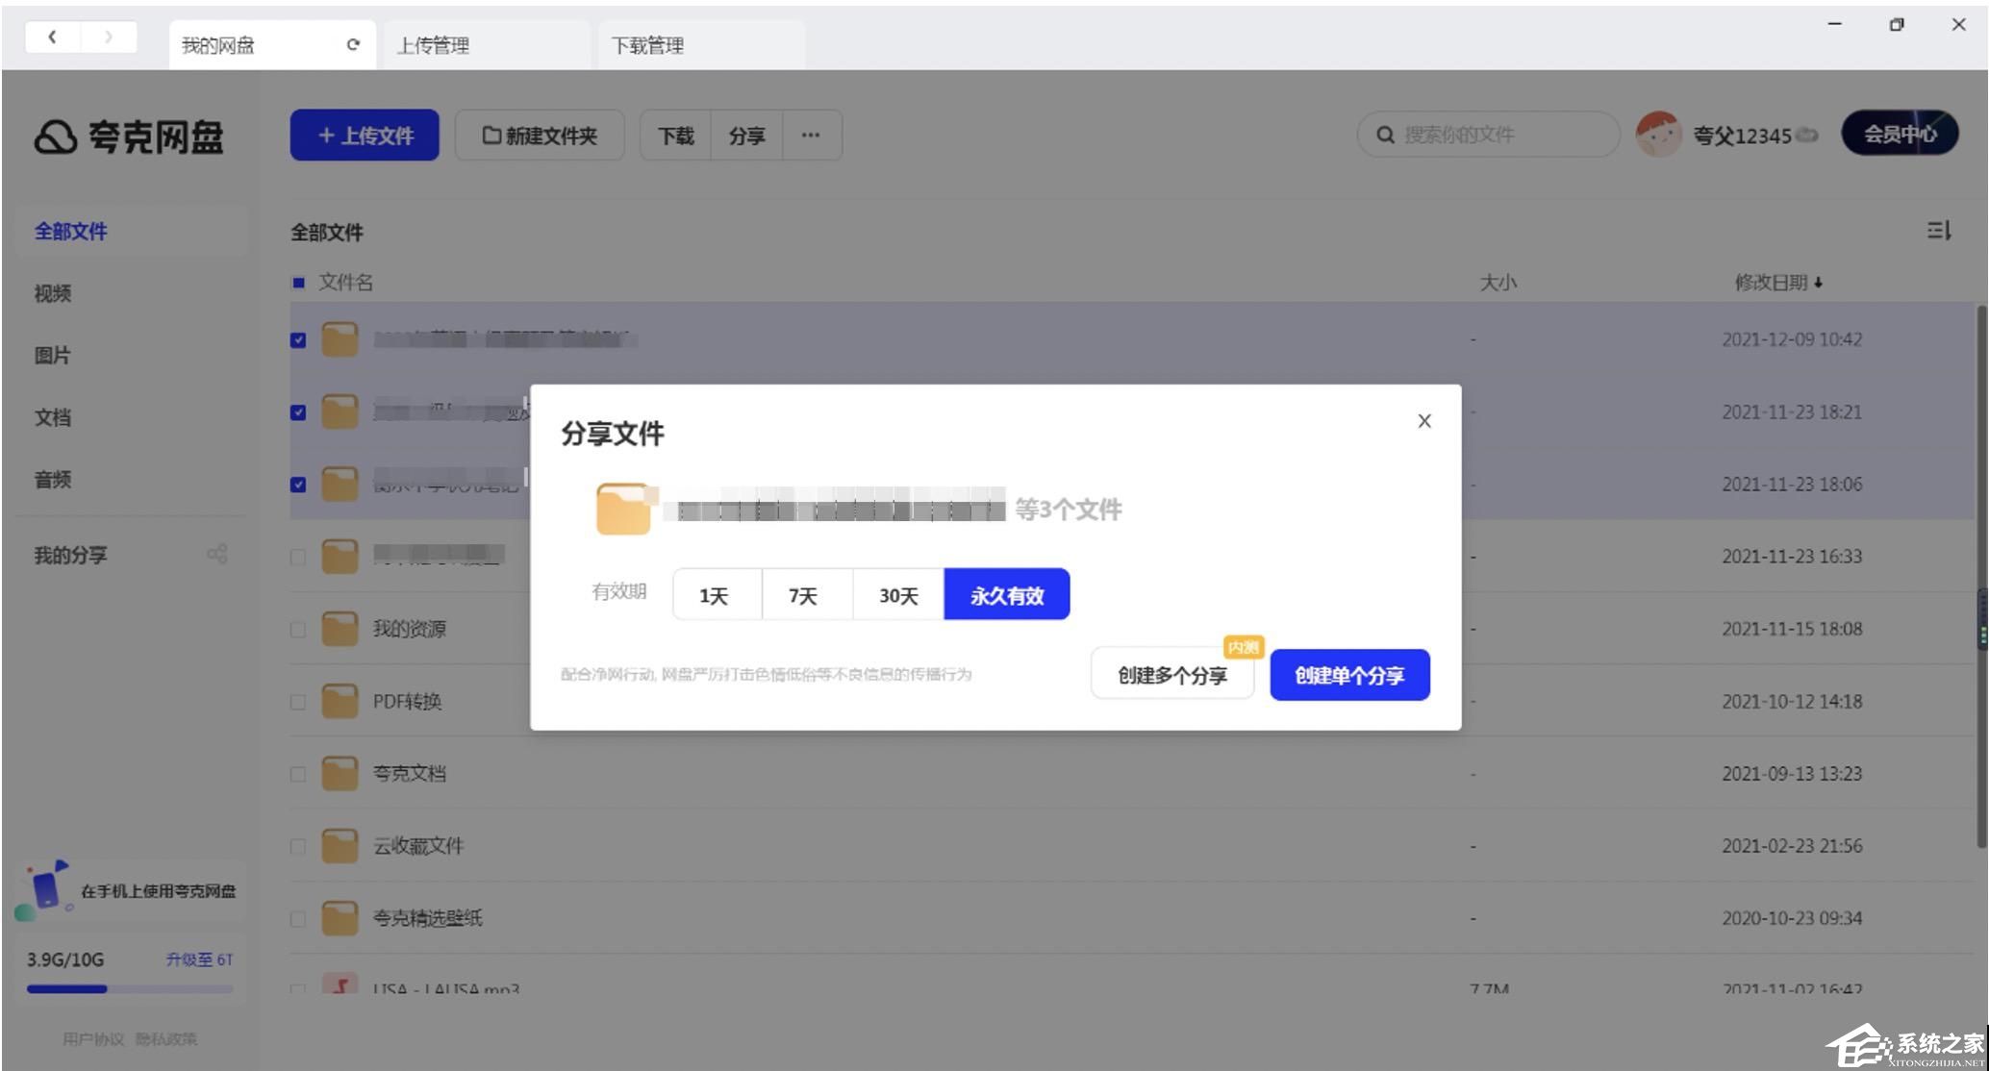Screen dimensions: 1989x1071
Task: Go forward with the right arrow
Action: pos(109,37)
